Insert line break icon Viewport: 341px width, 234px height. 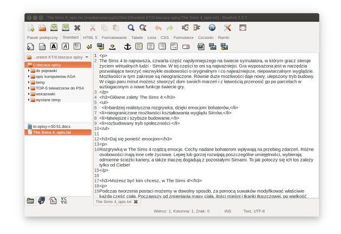[x=89, y=47]
